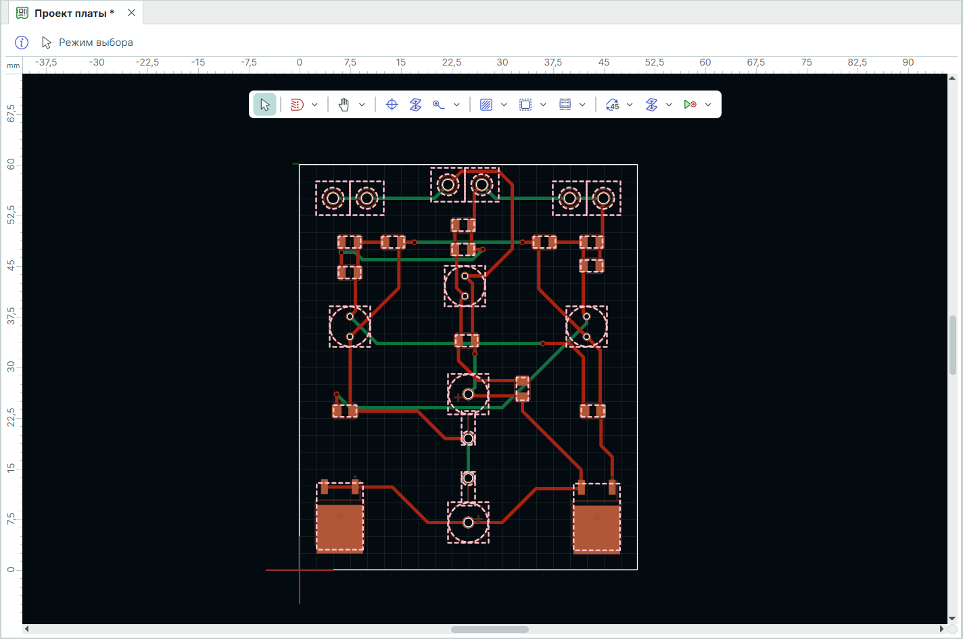963x639 pixels.
Task: Open the dropdown beside the autorouting icon
Action: coord(314,105)
